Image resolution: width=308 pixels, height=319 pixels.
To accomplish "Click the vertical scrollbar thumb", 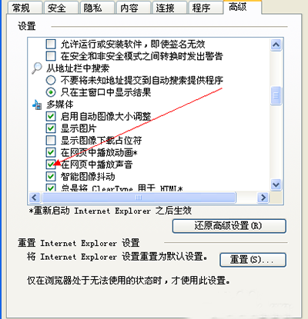I will coord(276,95).
